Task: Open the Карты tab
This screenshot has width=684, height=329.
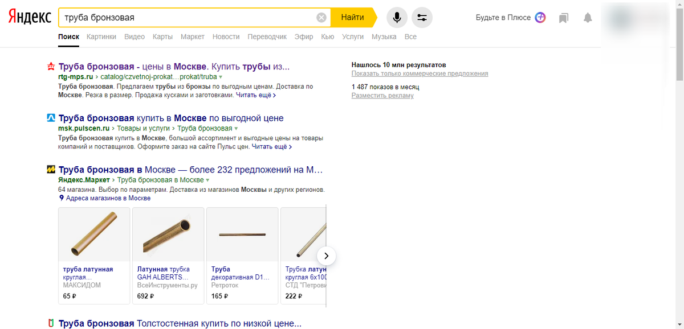Action: [x=162, y=36]
